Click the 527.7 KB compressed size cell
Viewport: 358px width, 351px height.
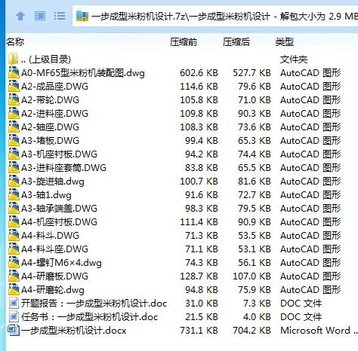252,73
